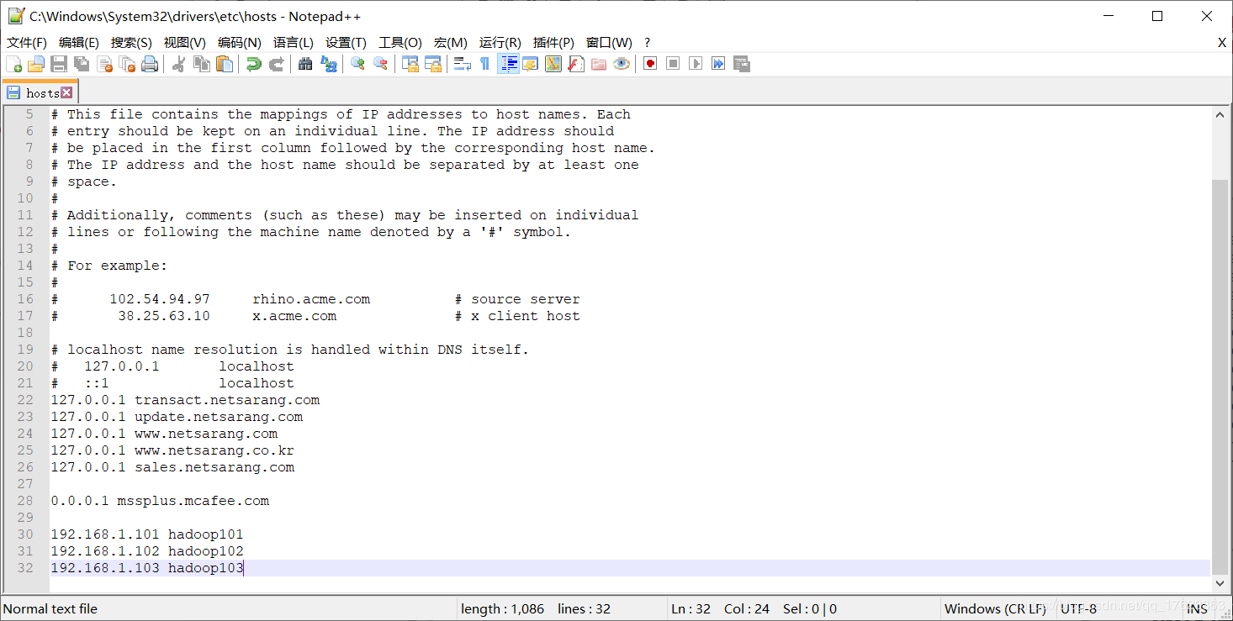The height and width of the screenshot is (621, 1233).
Task: Select the hosts document tab
Action: coord(40,92)
